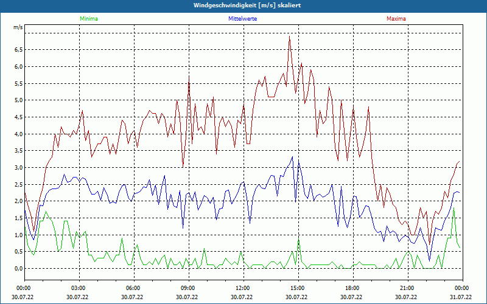
Task: Click the 5,0 y-axis value
Action: coord(19,100)
